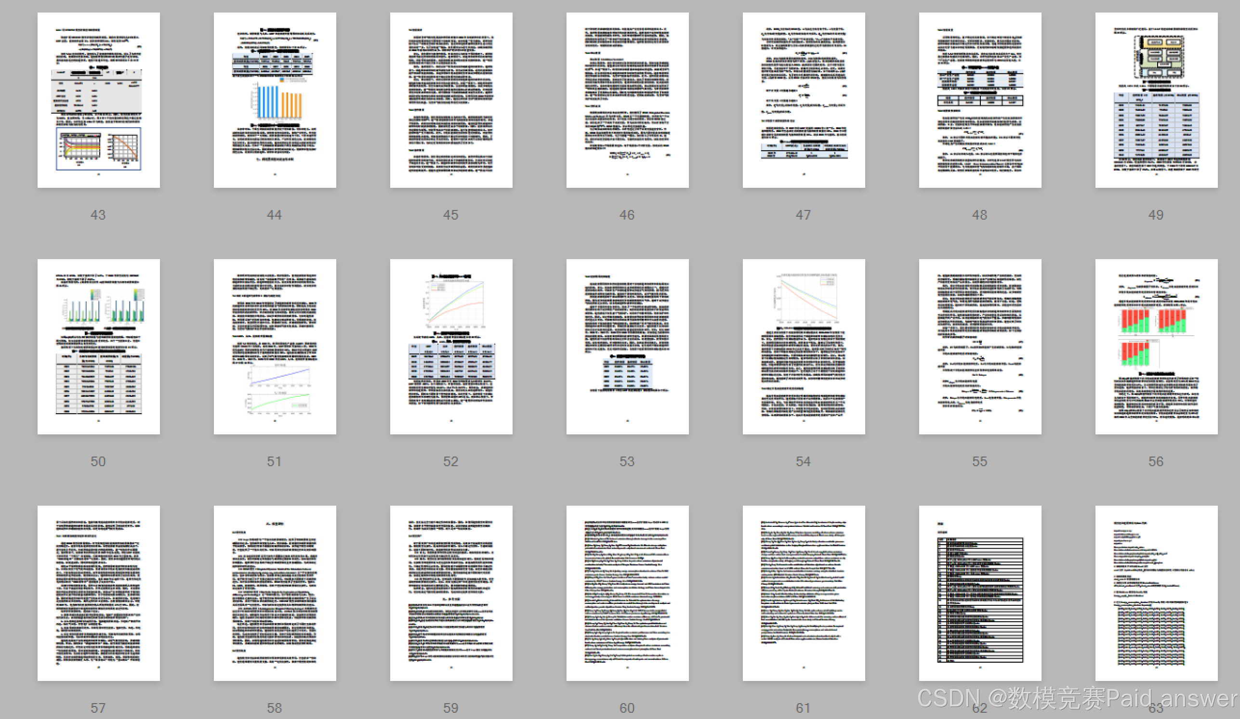Click the page 45 thumbnail

(x=451, y=100)
